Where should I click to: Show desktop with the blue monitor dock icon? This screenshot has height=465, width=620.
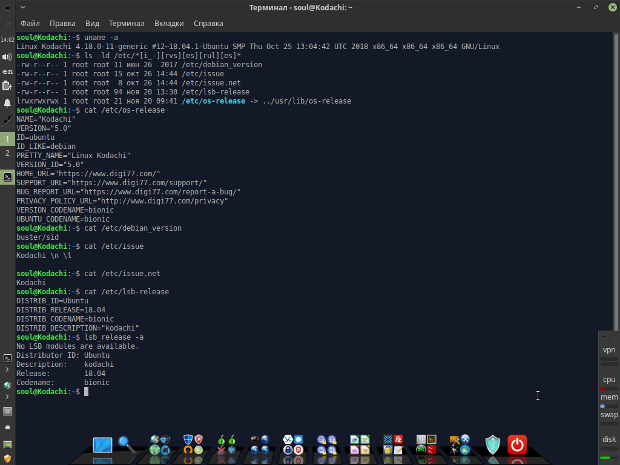coord(102,445)
